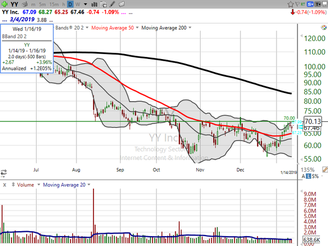Open the T dropdown button
This screenshot has height=246, width=328.
(318, 4)
